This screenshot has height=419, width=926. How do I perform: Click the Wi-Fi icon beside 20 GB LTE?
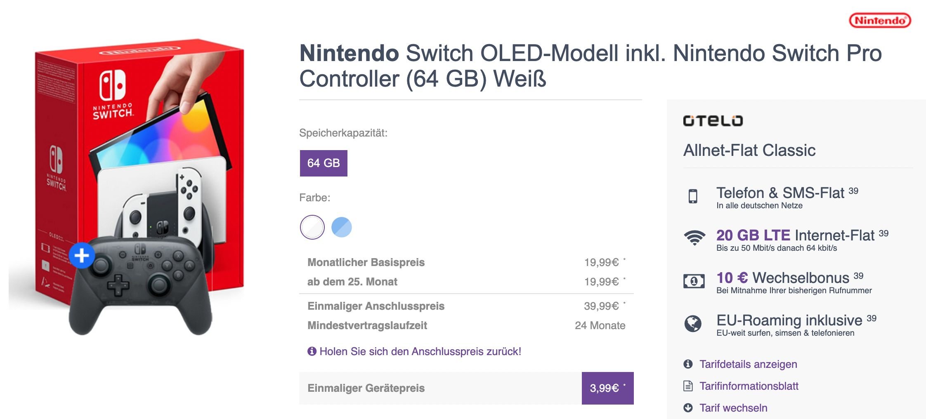(694, 238)
